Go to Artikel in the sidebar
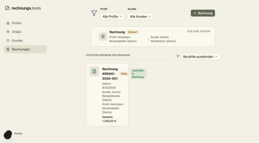Image resolution: width=259 pixels, height=143 pixels. click(x=26, y=32)
